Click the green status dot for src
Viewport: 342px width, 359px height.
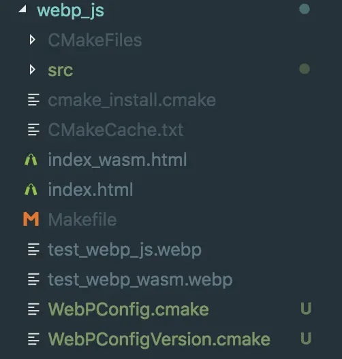point(305,69)
